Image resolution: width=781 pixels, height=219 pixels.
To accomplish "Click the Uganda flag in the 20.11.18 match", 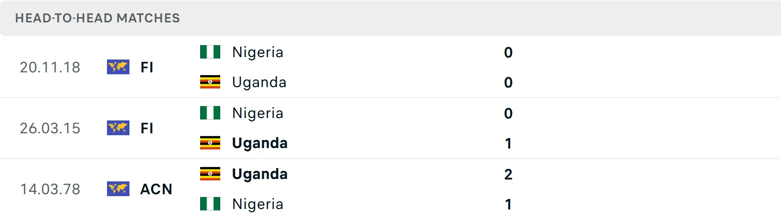I will point(210,82).
